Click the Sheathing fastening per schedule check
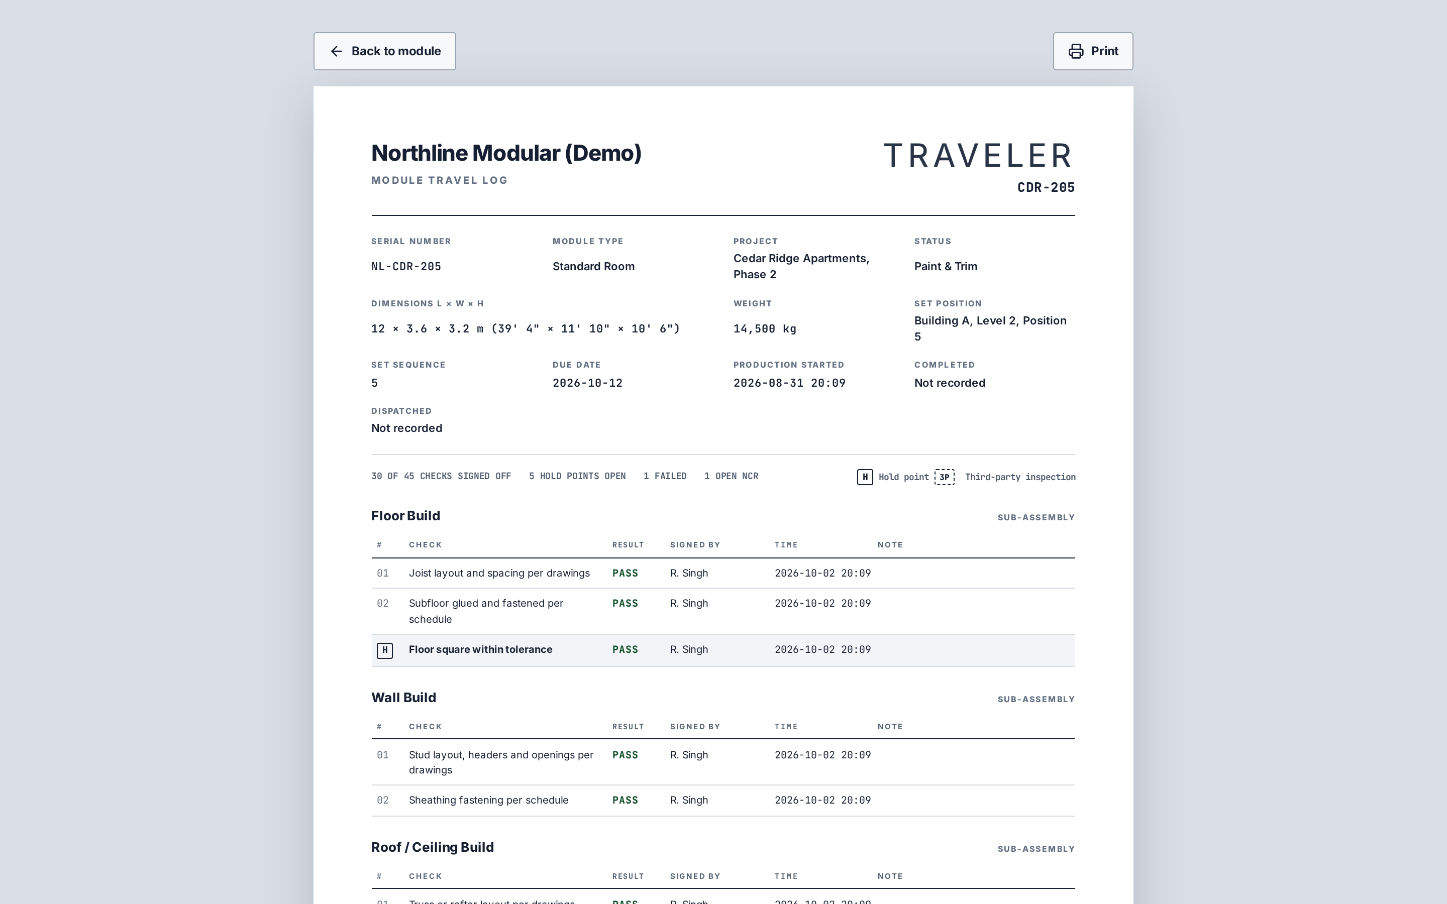1447x904 pixels. pyautogui.click(x=488, y=801)
